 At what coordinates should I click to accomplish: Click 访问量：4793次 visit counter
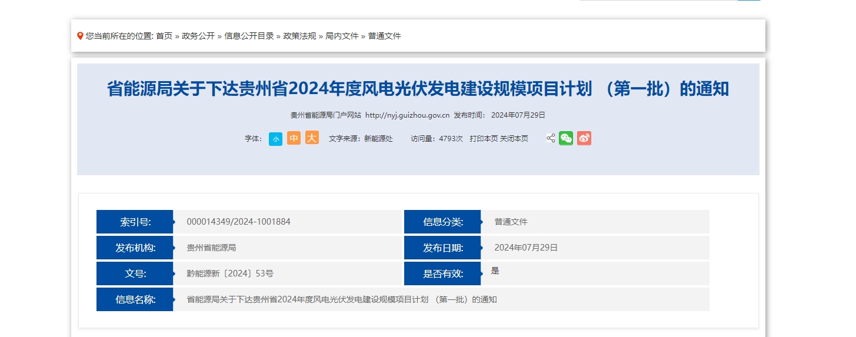click(437, 139)
